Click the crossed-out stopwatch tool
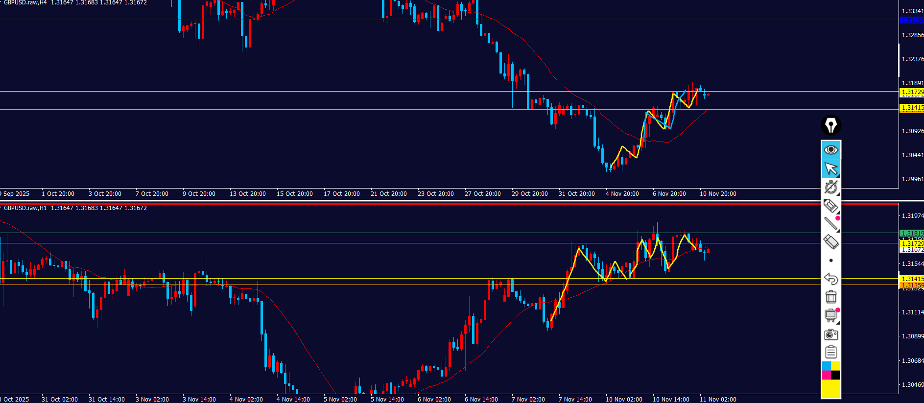The height and width of the screenshot is (403, 924). [x=830, y=187]
